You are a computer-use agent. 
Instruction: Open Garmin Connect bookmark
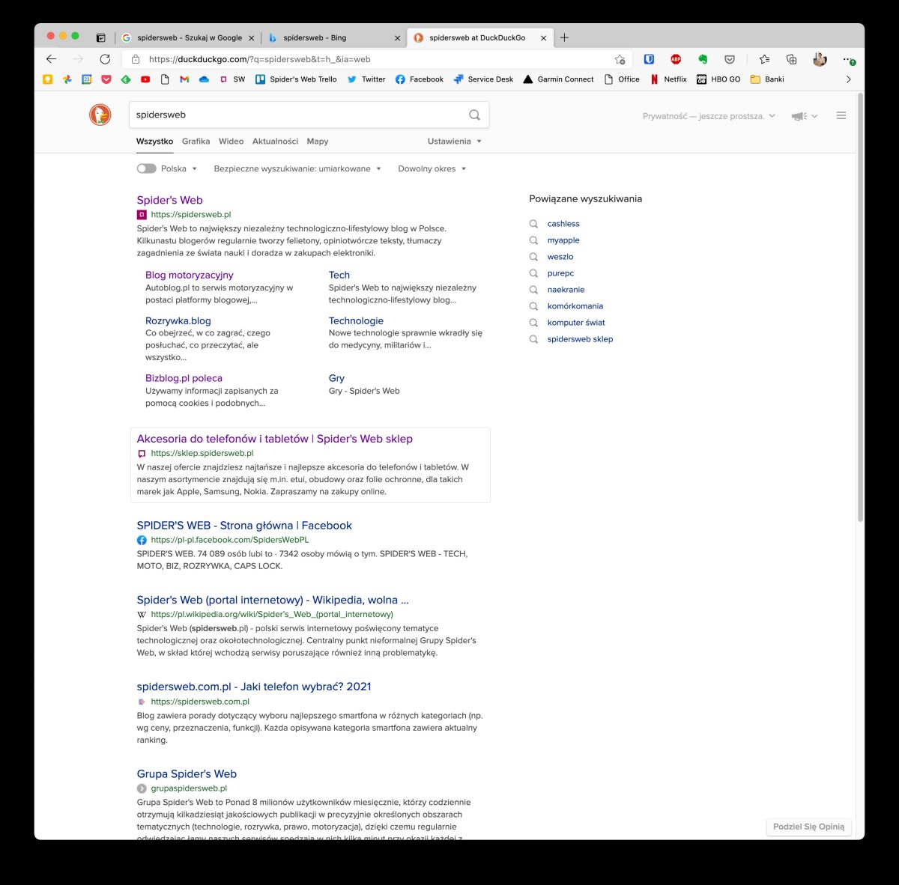[558, 79]
